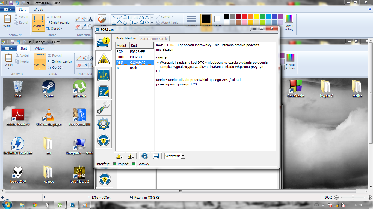Open the Widok tab in topmost Paint

tap(38, 10)
